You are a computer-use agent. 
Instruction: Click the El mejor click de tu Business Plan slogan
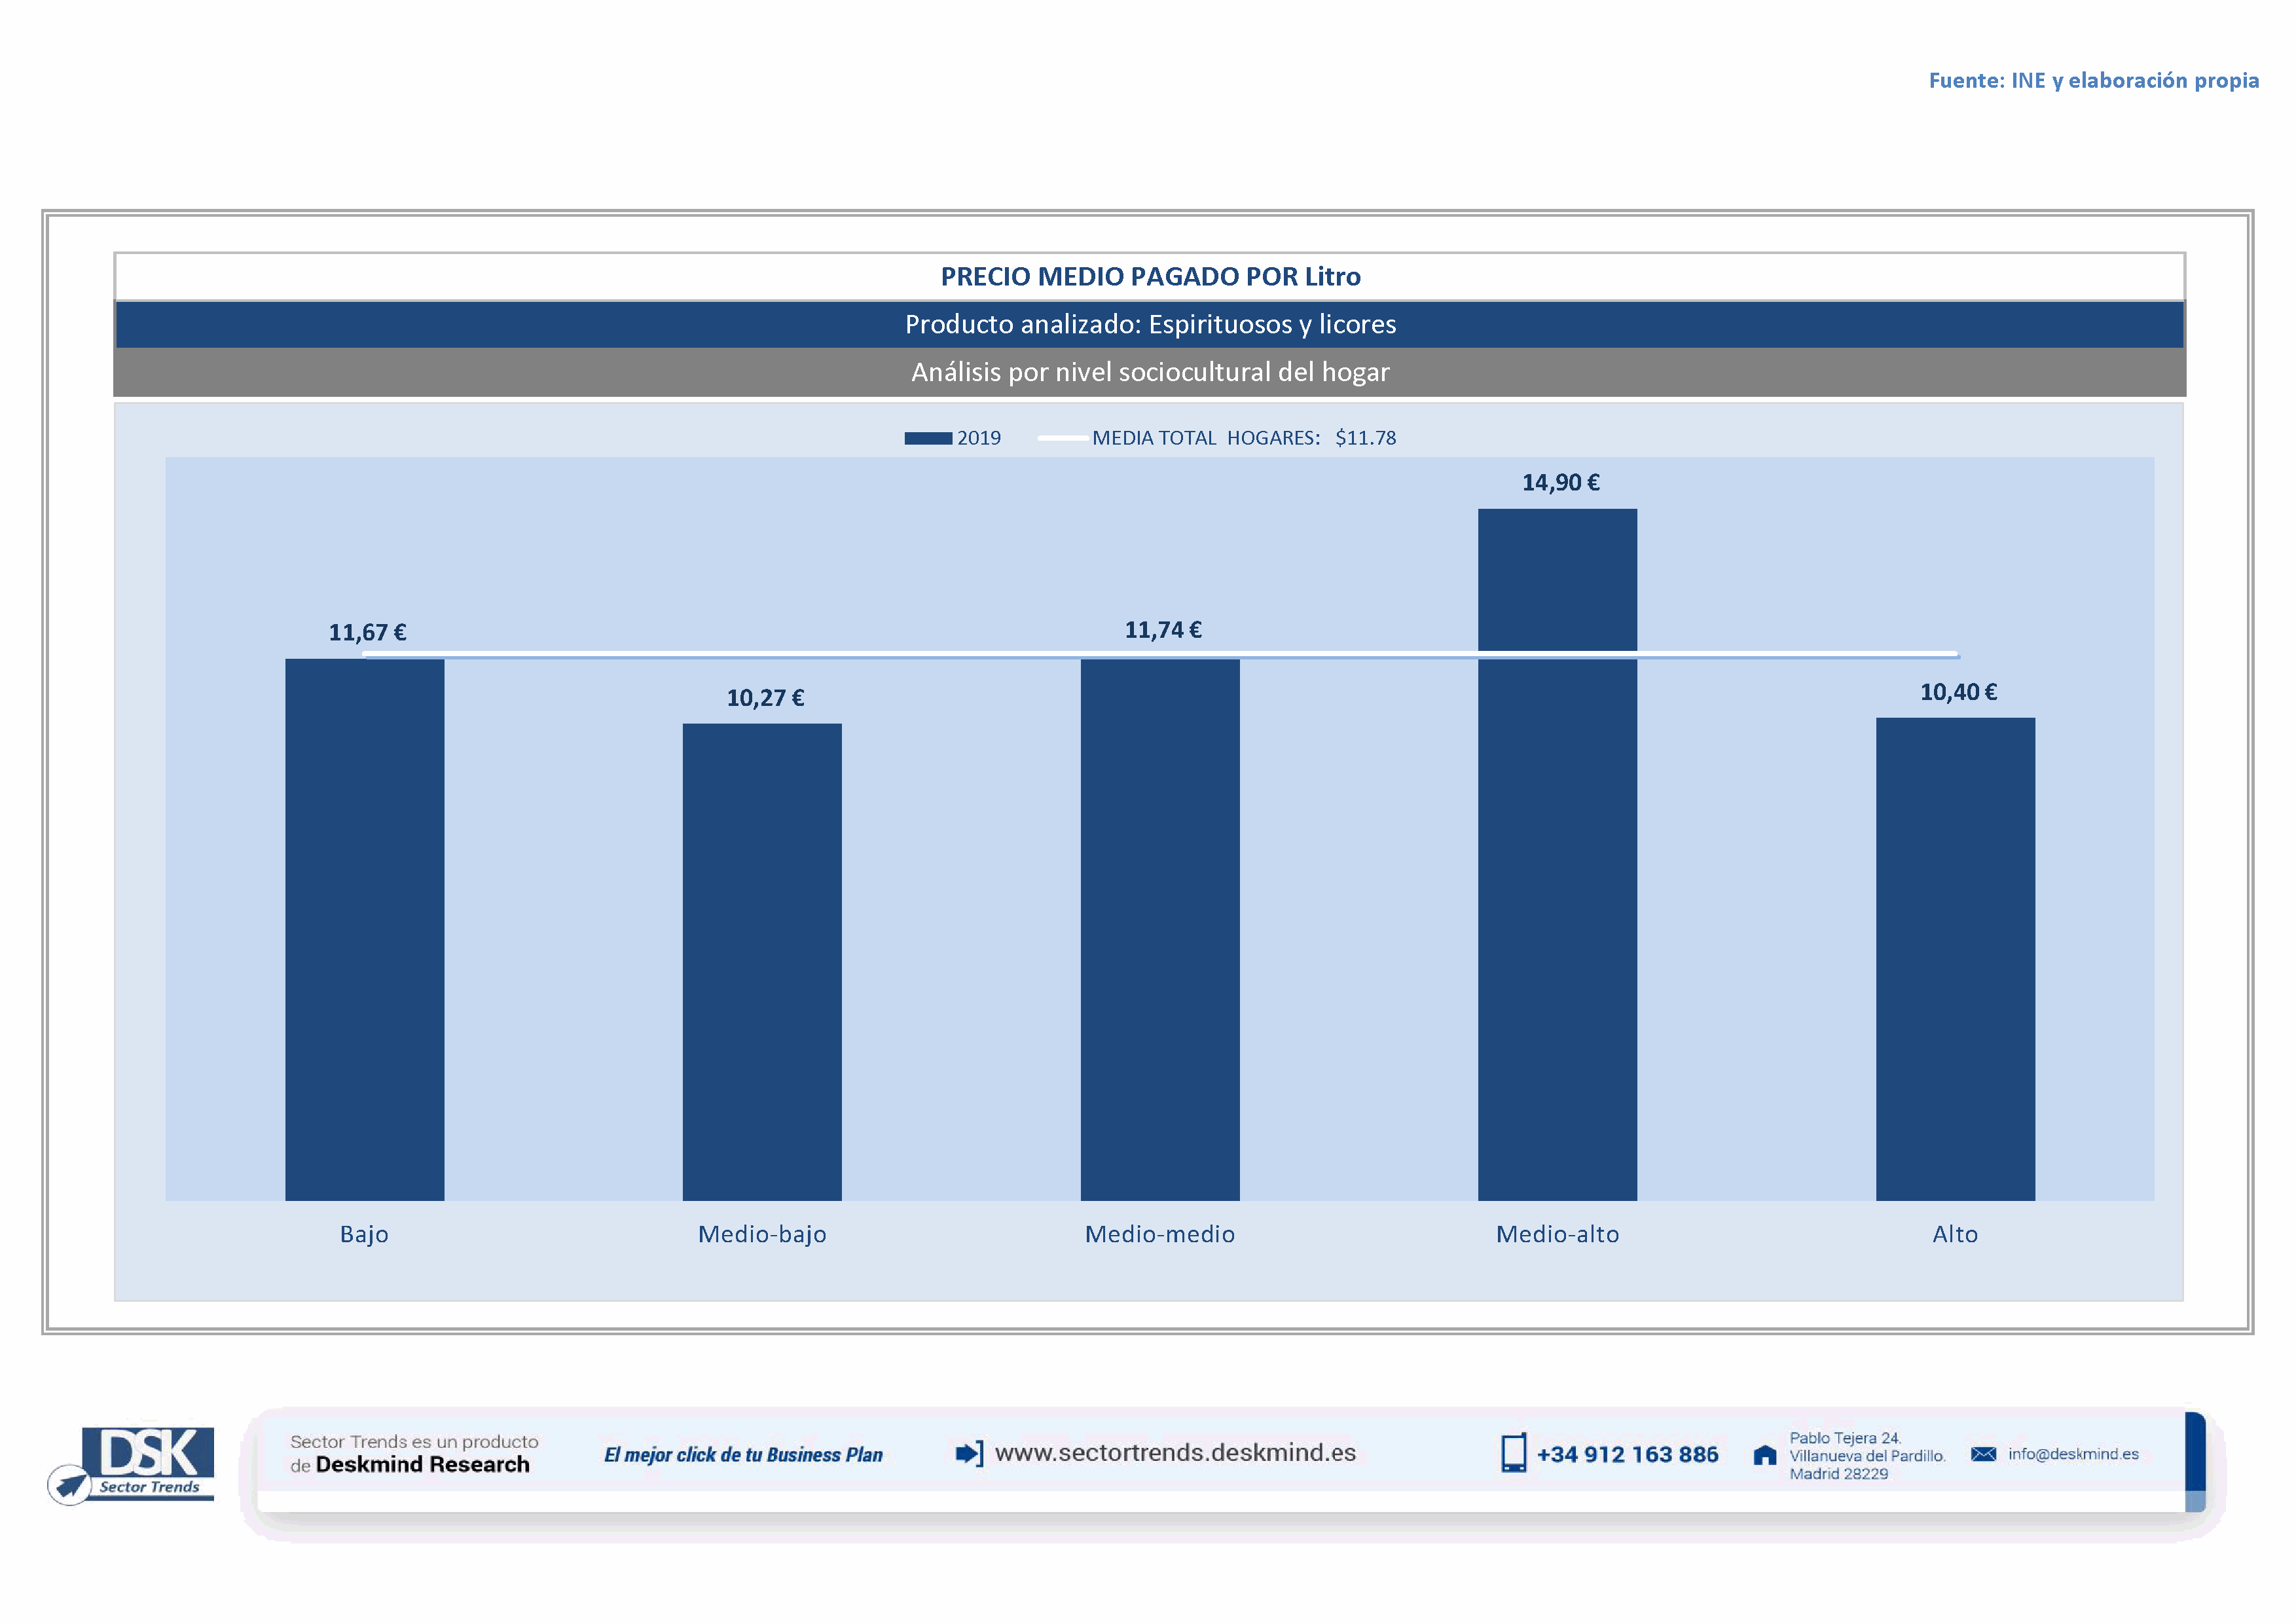coord(743,1455)
